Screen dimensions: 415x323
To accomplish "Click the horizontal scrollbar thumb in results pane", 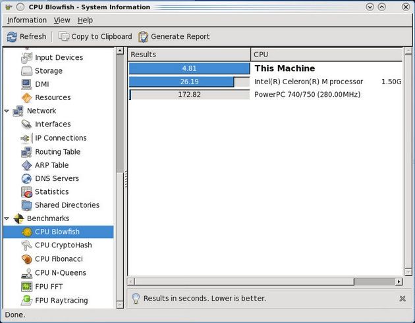I will 244,282.
